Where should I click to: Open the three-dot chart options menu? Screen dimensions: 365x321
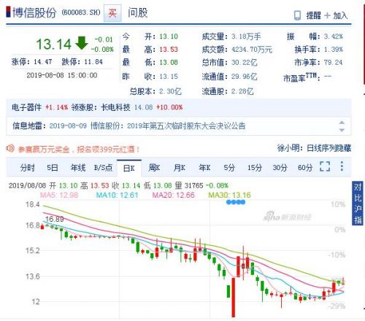point(342,166)
